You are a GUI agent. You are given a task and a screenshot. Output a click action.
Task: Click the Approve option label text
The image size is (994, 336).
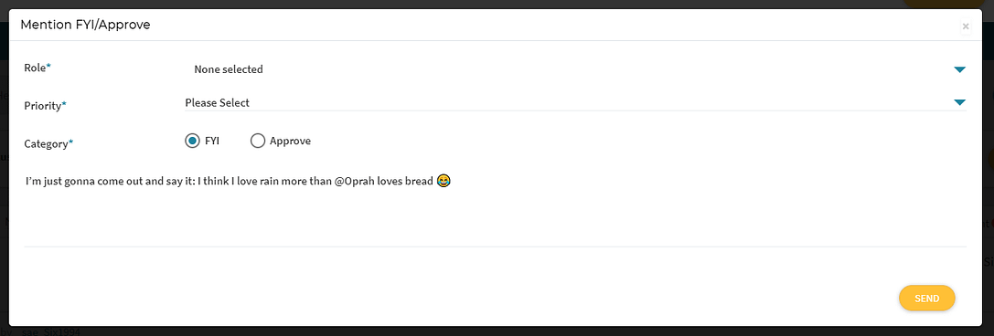pos(291,141)
